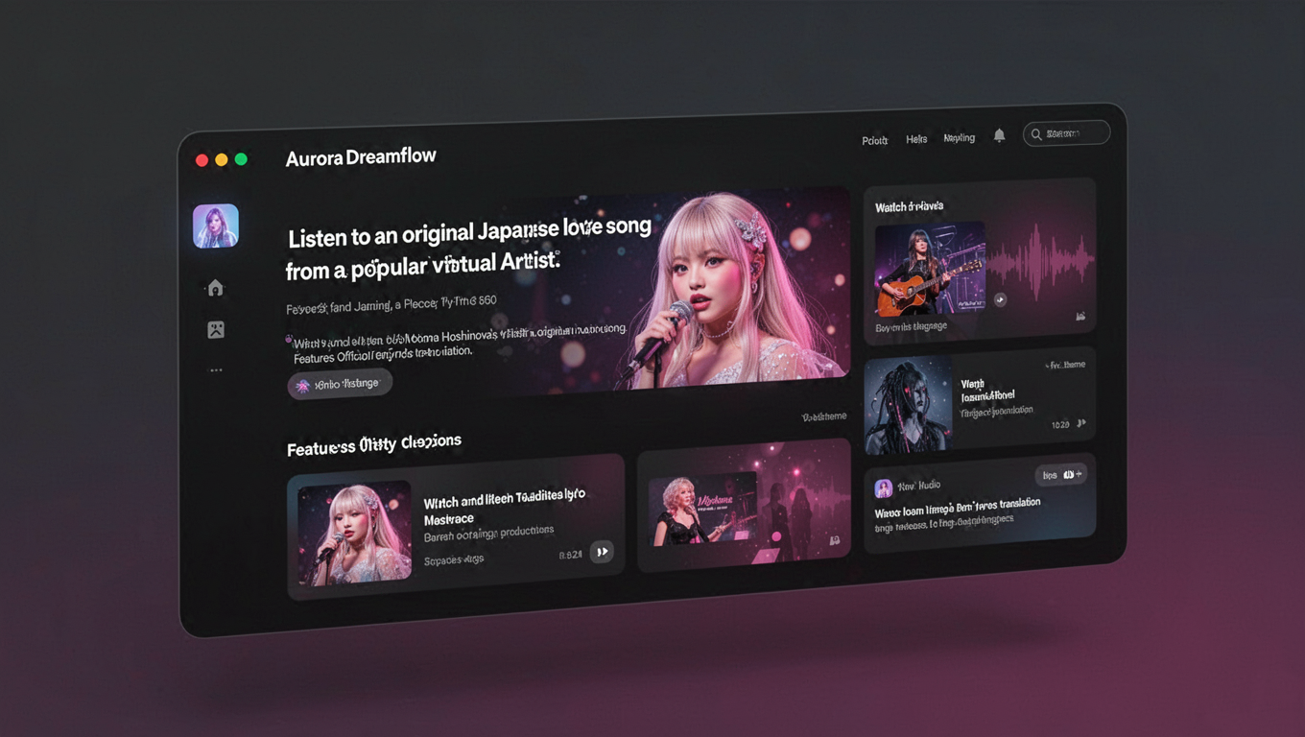Play the featured track in the Featured section
This screenshot has height=737, width=1305.
coord(603,552)
